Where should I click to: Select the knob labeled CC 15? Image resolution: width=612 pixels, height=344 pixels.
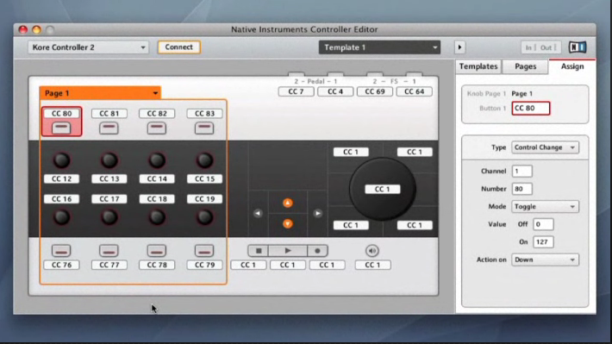click(x=204, y=160)
